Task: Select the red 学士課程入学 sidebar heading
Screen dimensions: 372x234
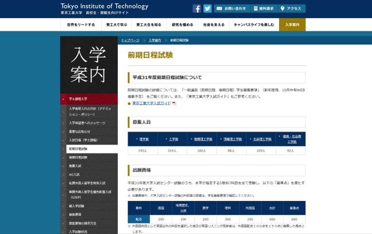Action: [x=89, y=99]
